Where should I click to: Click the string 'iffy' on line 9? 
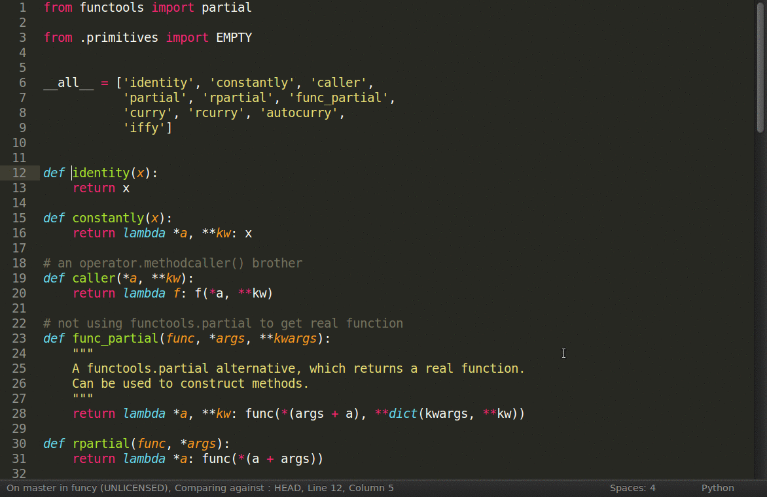point(144,128)
